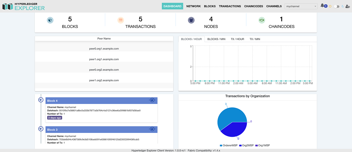Click the block icon beside Block 3
The image size is (352, 152).
click(41, 128)
